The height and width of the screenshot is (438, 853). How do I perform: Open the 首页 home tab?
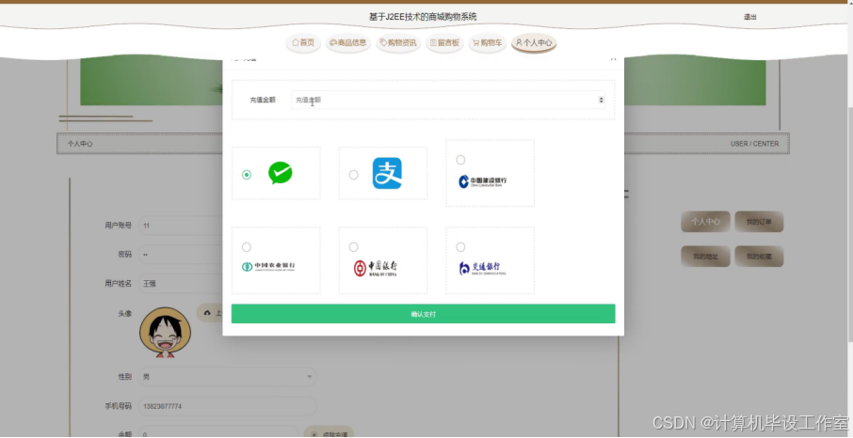tap(303, 42)
